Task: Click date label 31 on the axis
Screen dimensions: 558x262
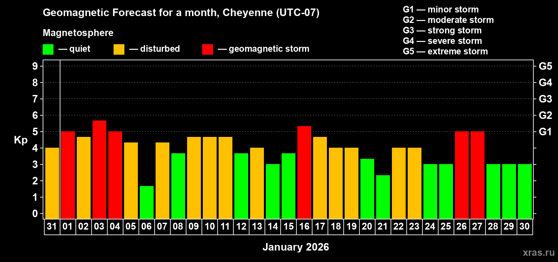Action: click(52, 226)
